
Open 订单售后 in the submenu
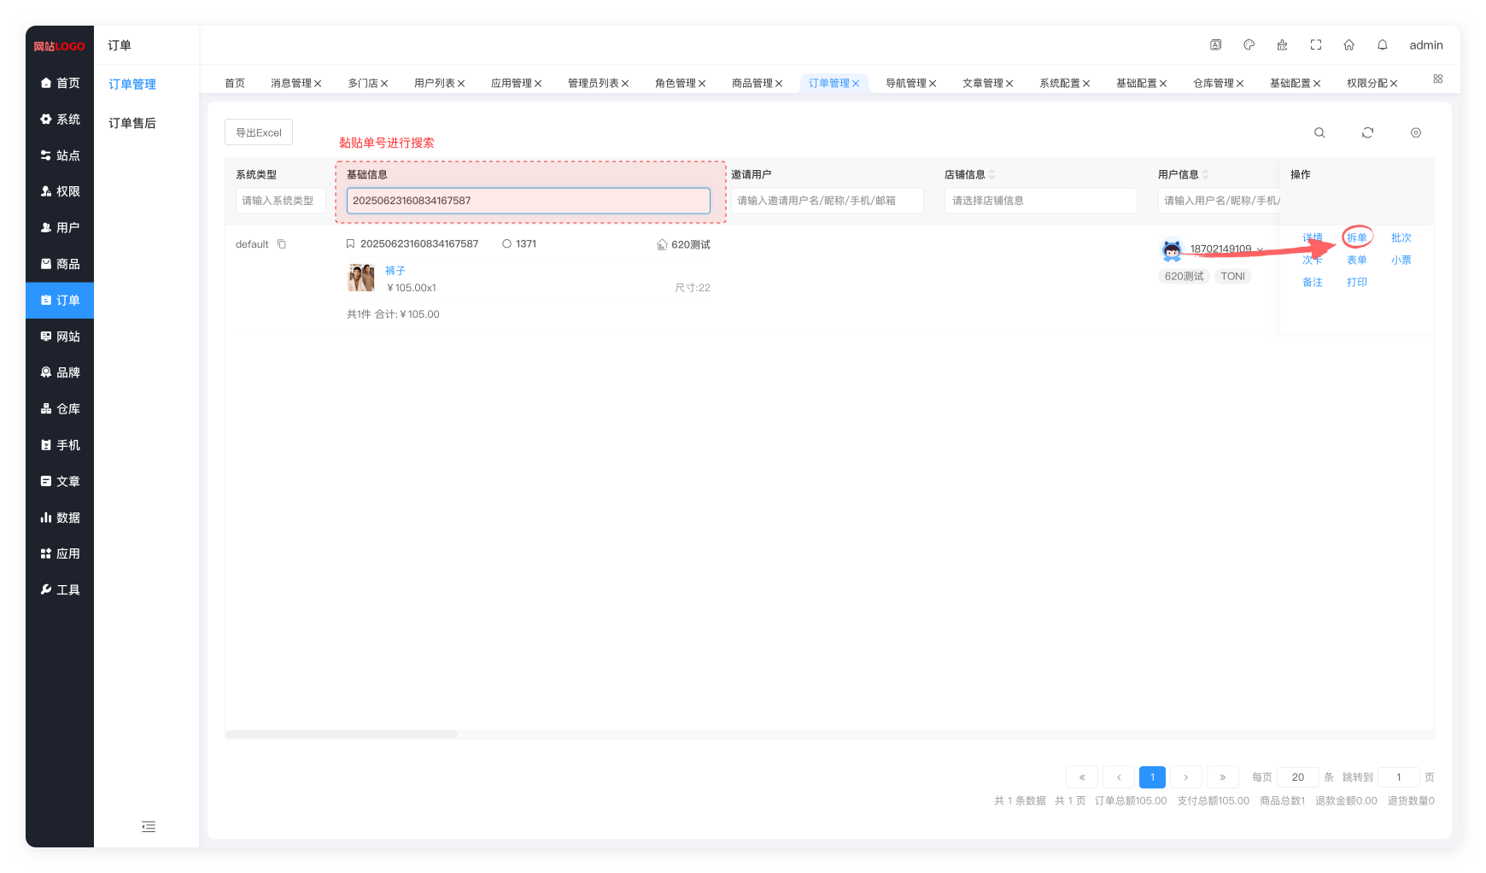(x=132, y=123)
